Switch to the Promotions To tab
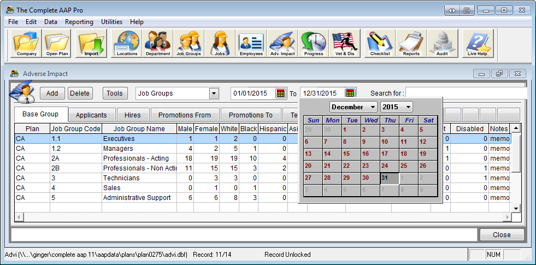The width and height of the screenshot is (536, 265). (251, 115)
